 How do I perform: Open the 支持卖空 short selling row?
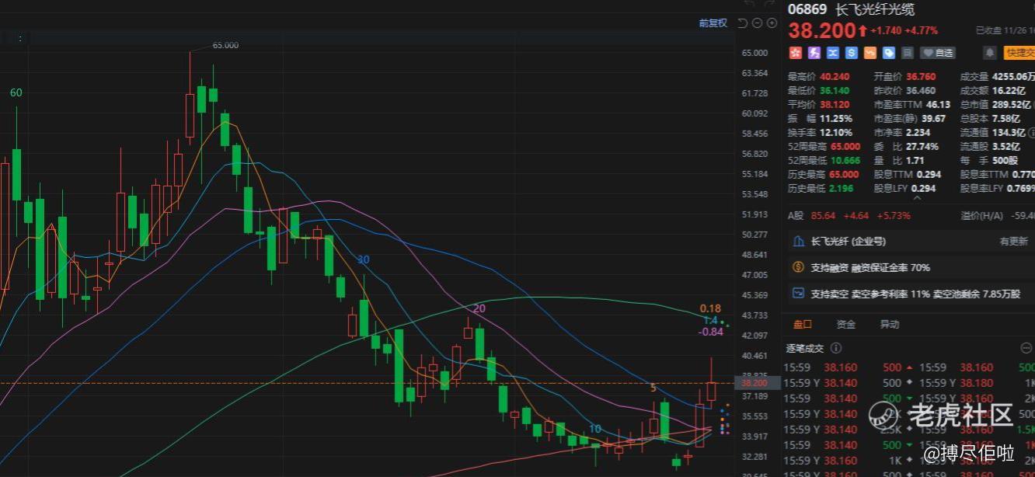[911, 294]
